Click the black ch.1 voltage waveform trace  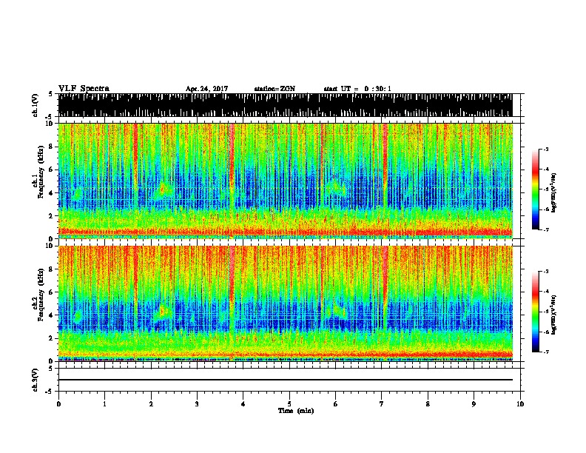tap(285, 105)
